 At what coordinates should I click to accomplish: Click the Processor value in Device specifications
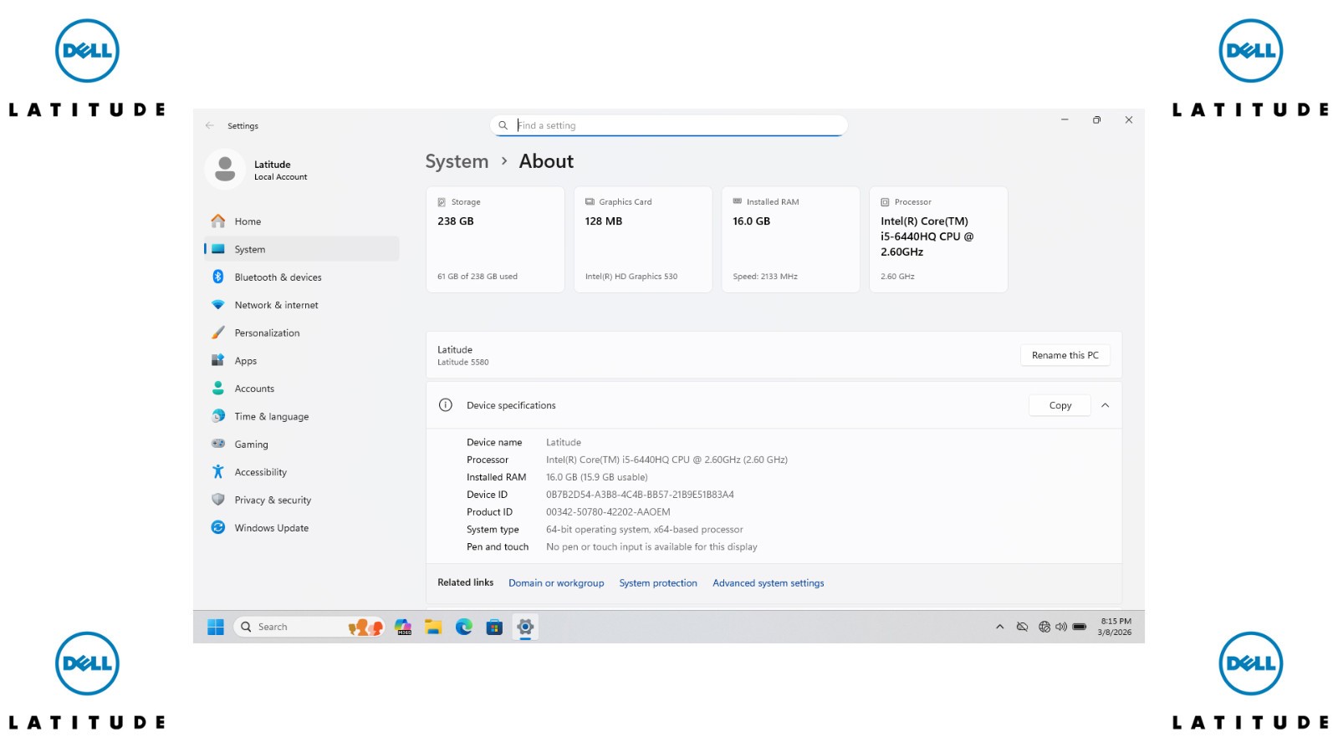coord(666,460)
